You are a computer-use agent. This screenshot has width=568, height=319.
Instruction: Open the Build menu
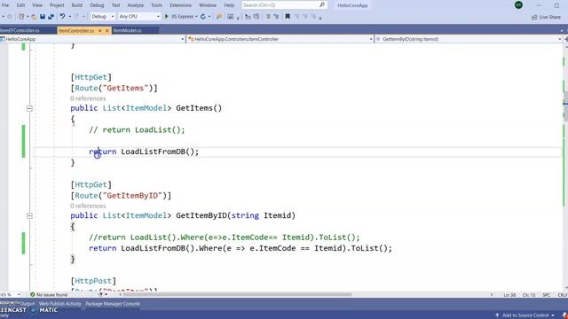[x=77, y=5]
